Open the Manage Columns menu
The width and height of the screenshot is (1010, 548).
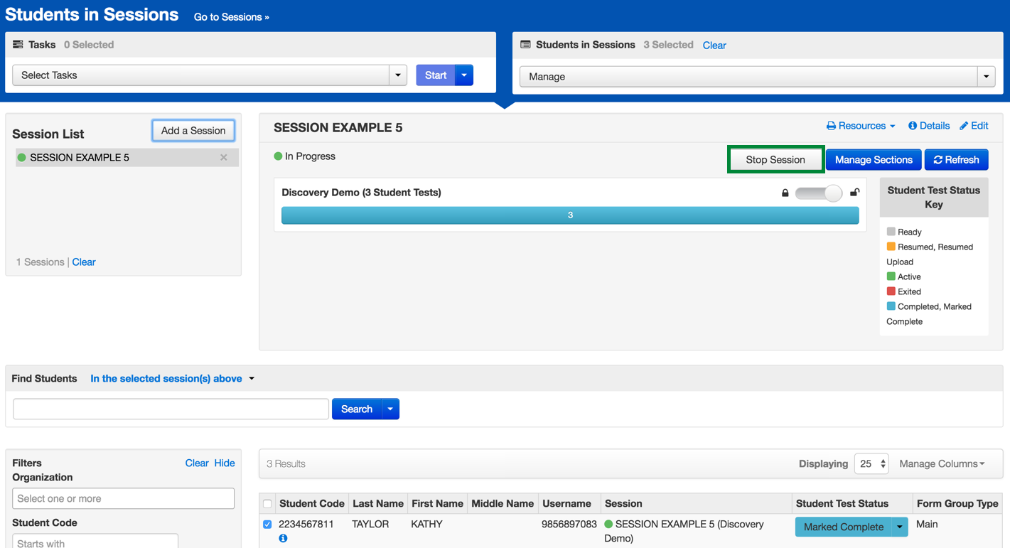(942, 464)
